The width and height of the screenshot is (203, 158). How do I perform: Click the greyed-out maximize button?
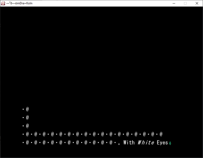(185, 3)
